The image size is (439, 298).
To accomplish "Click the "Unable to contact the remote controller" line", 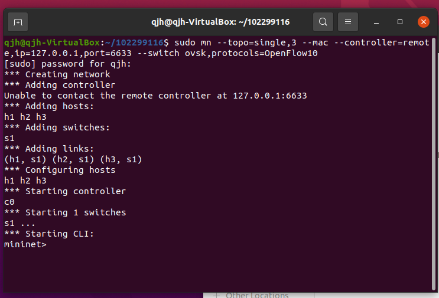I will coord(155,96).
